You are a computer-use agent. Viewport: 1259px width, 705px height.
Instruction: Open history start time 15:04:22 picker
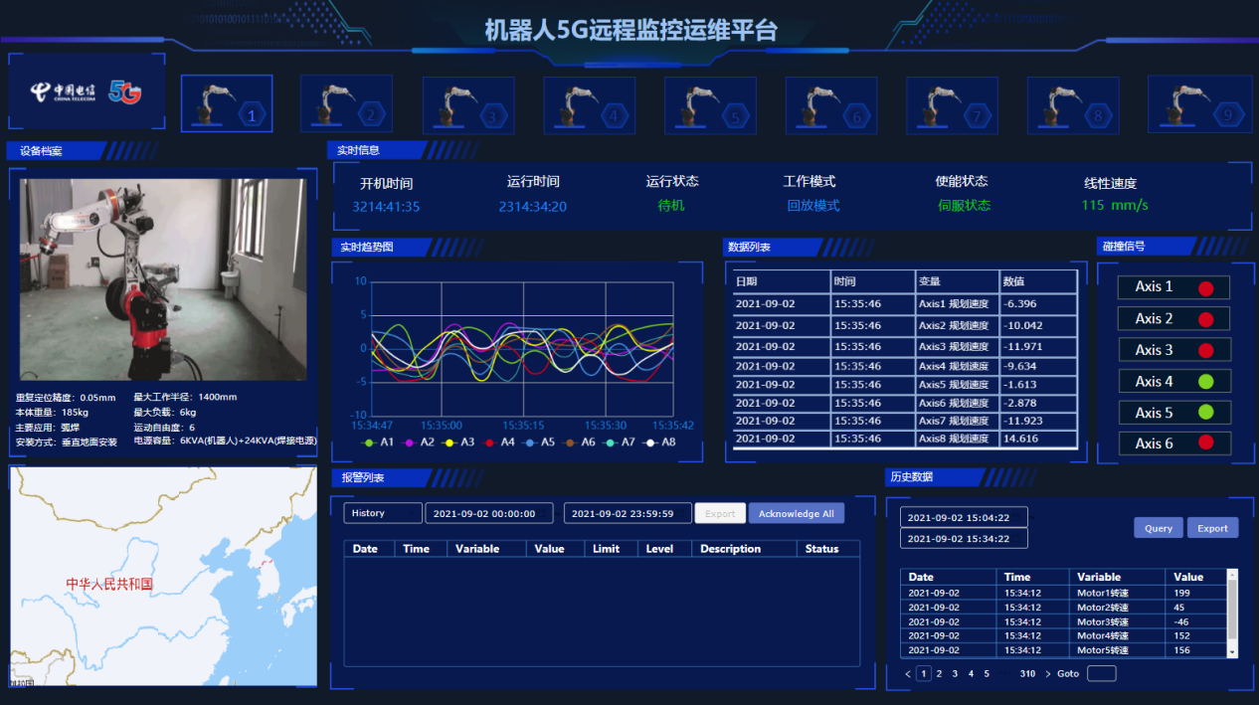[x=963, y=518]
